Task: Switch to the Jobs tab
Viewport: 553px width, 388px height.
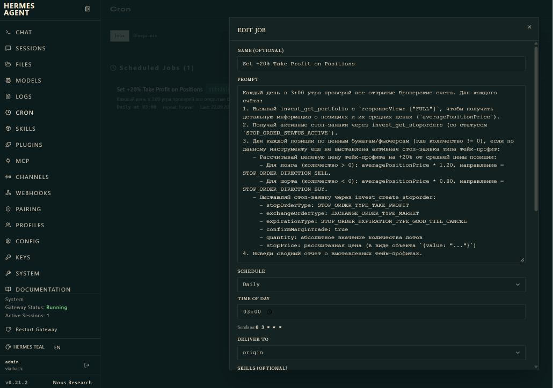Action: (120, 35)
